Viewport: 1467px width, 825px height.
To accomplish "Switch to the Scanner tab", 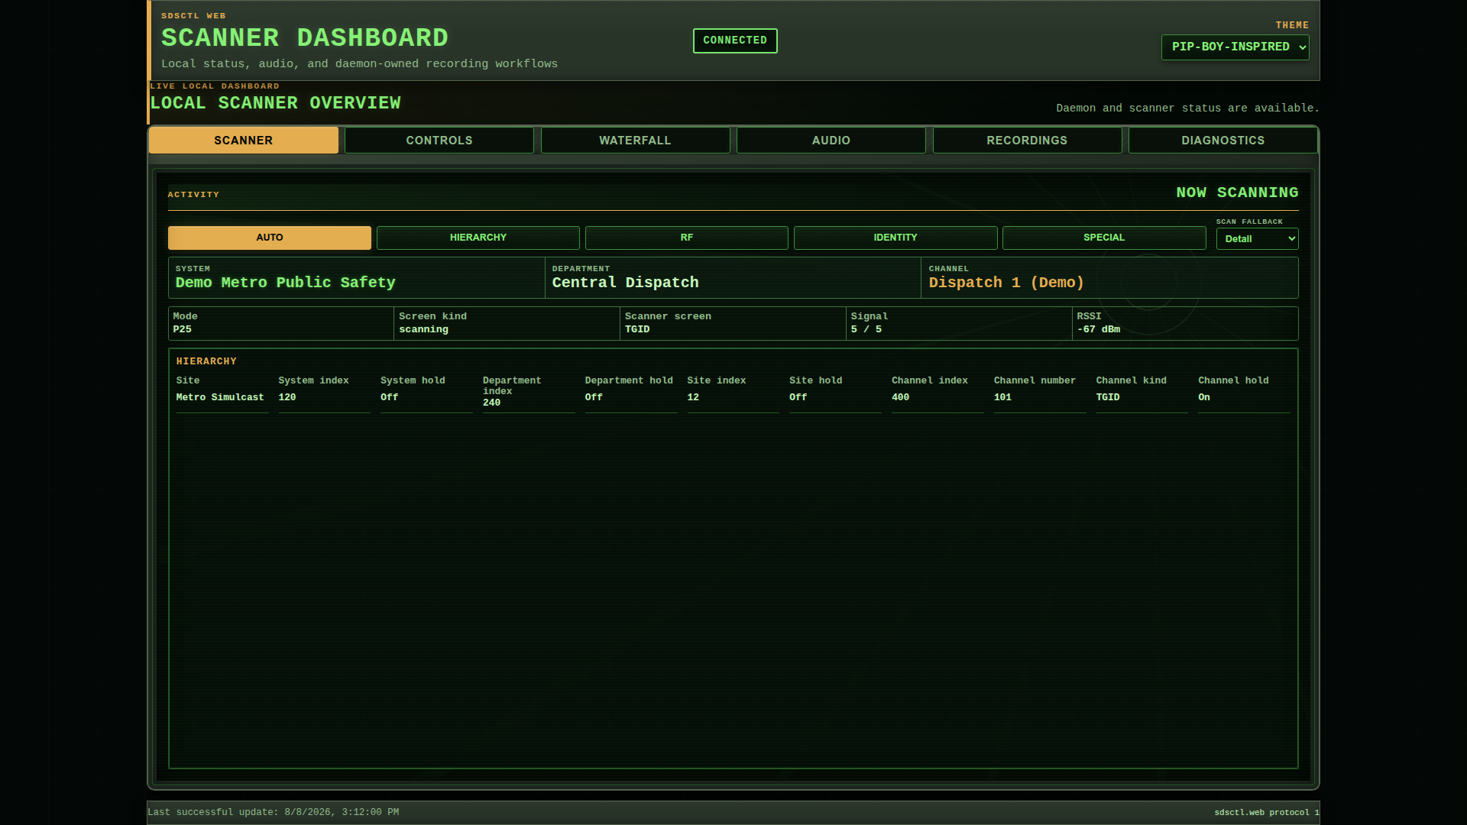I will tap(244, 141).
